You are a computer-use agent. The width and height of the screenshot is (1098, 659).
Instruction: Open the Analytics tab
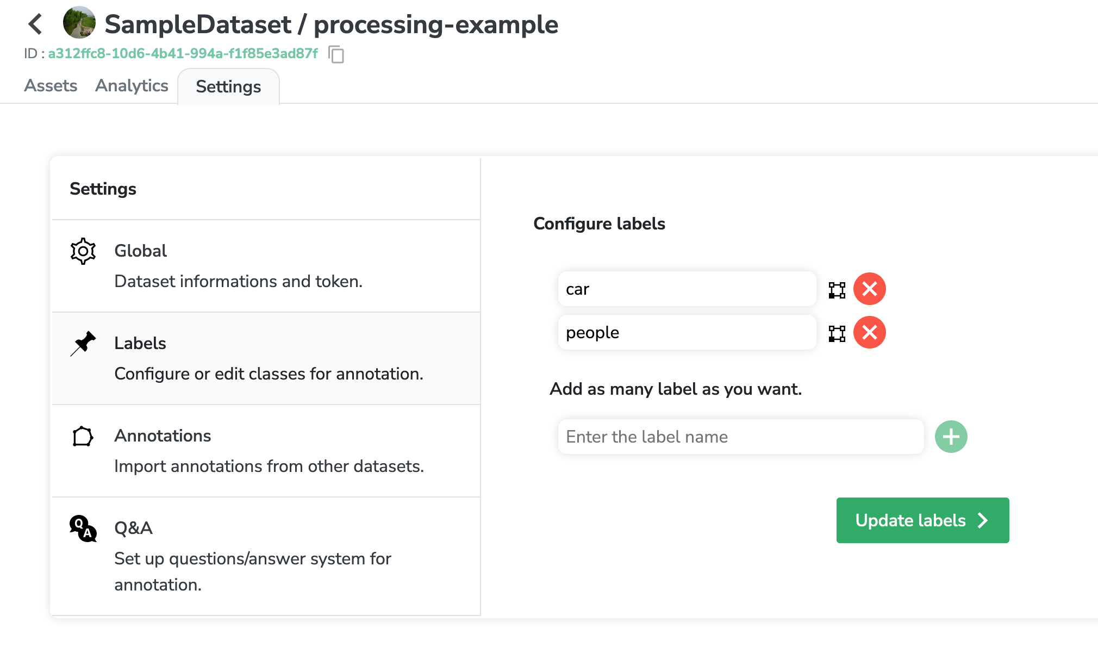tap(132, 86)
